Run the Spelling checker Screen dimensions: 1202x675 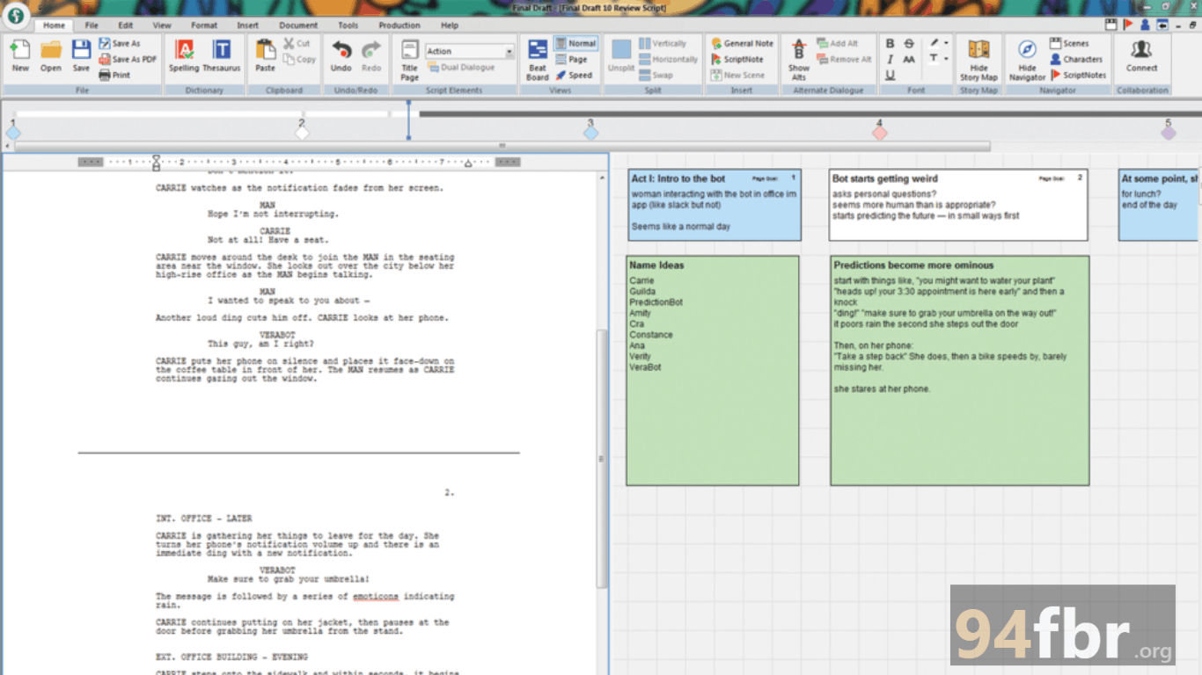[x=184, y=54]
